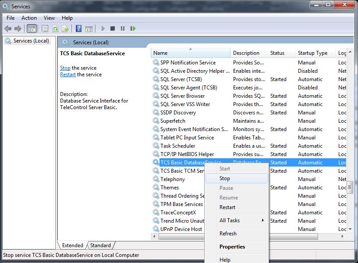The image size is (358, 263).
Task: Open the blue Help question mark icon
Action: point(78,28)
